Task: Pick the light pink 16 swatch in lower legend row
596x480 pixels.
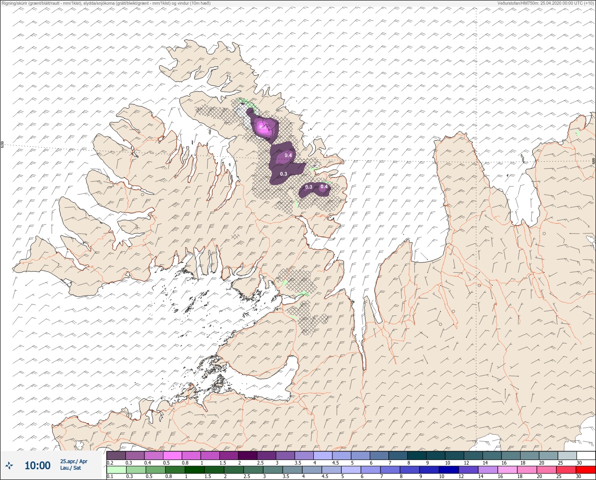Action: click(x=508, y=469)
